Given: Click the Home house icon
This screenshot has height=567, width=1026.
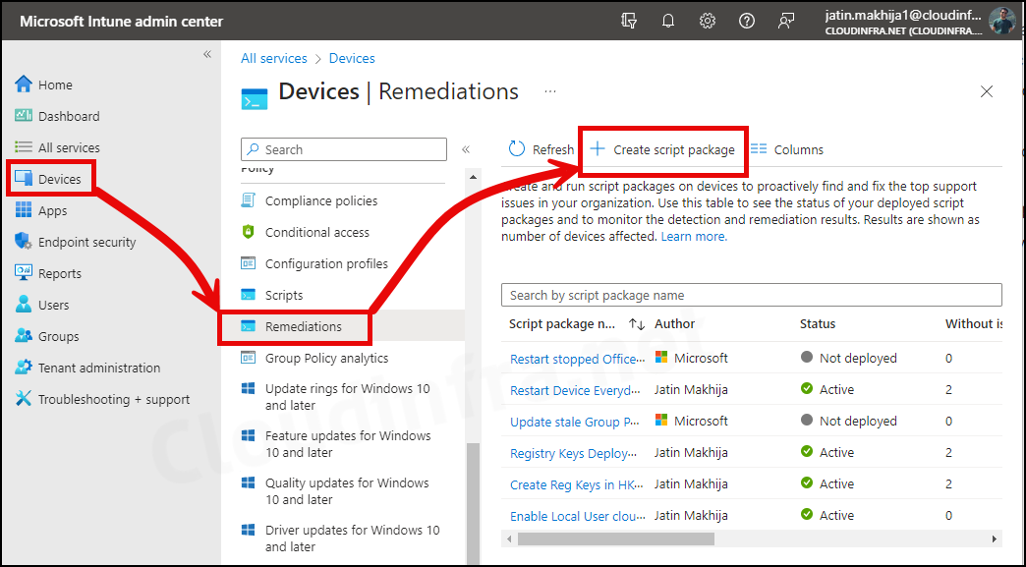Looking at the screenshot, I should tap(24, 85).
